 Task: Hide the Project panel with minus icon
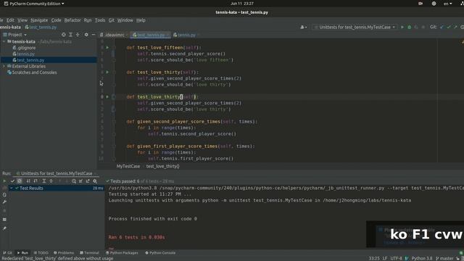click(94, 35)
